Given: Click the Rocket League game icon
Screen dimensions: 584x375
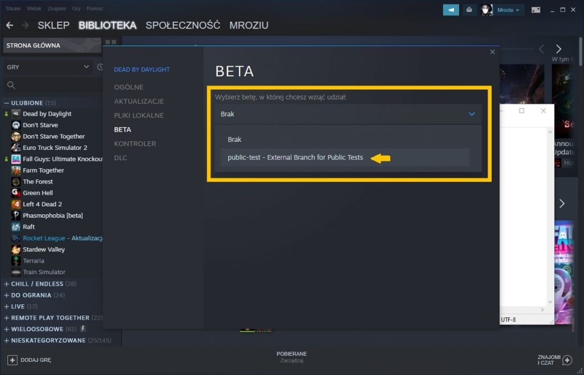Looking at the screenshot, I should (x=16, y=238).
